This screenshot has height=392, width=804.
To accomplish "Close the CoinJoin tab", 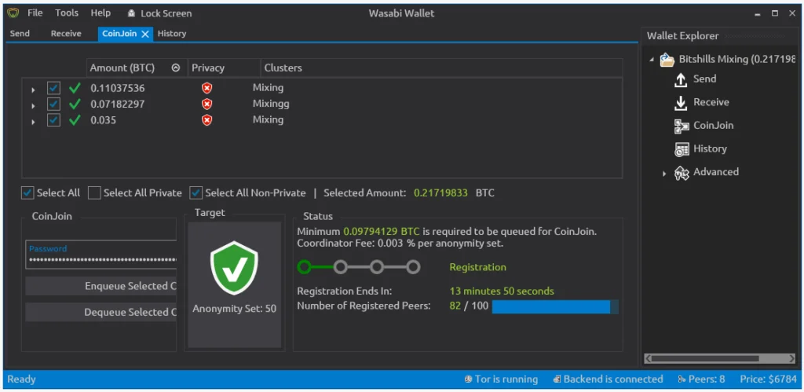I will pyautogui.click(x=145, y=34).
